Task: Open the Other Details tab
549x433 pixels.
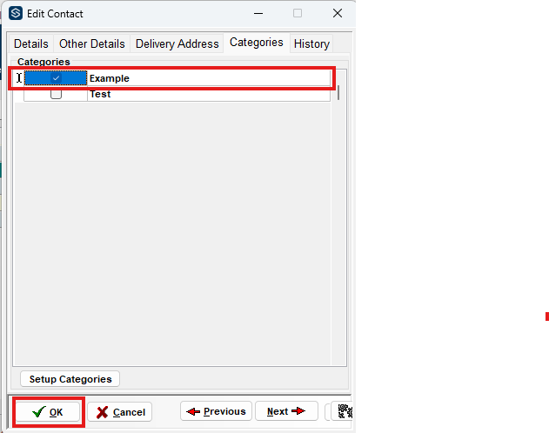Action: click(x=91, y=43)
